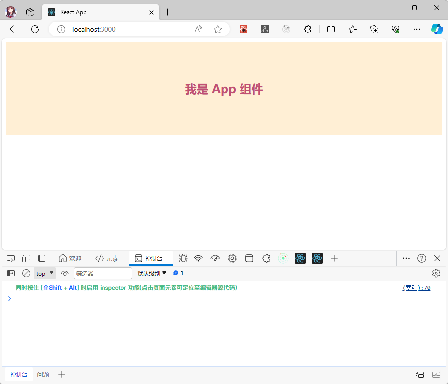Open the top JavaScript context dropdown
Image resolution: width=448 pixels, height=384 pixels.
pyautogui.click(x=45, y=273)
